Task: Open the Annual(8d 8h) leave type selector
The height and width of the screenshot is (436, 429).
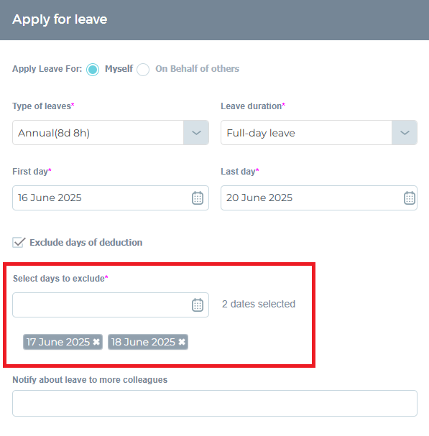Action: 111,133
